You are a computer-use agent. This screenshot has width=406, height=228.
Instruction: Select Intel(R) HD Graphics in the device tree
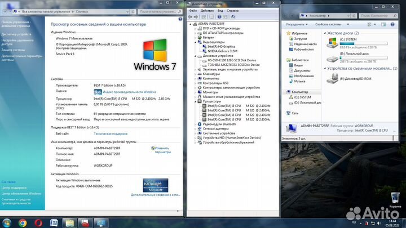(x=222, y=47)
